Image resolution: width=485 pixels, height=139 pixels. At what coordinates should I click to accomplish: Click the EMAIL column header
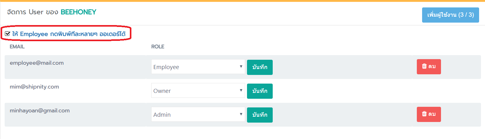click(x=17, y=47)
